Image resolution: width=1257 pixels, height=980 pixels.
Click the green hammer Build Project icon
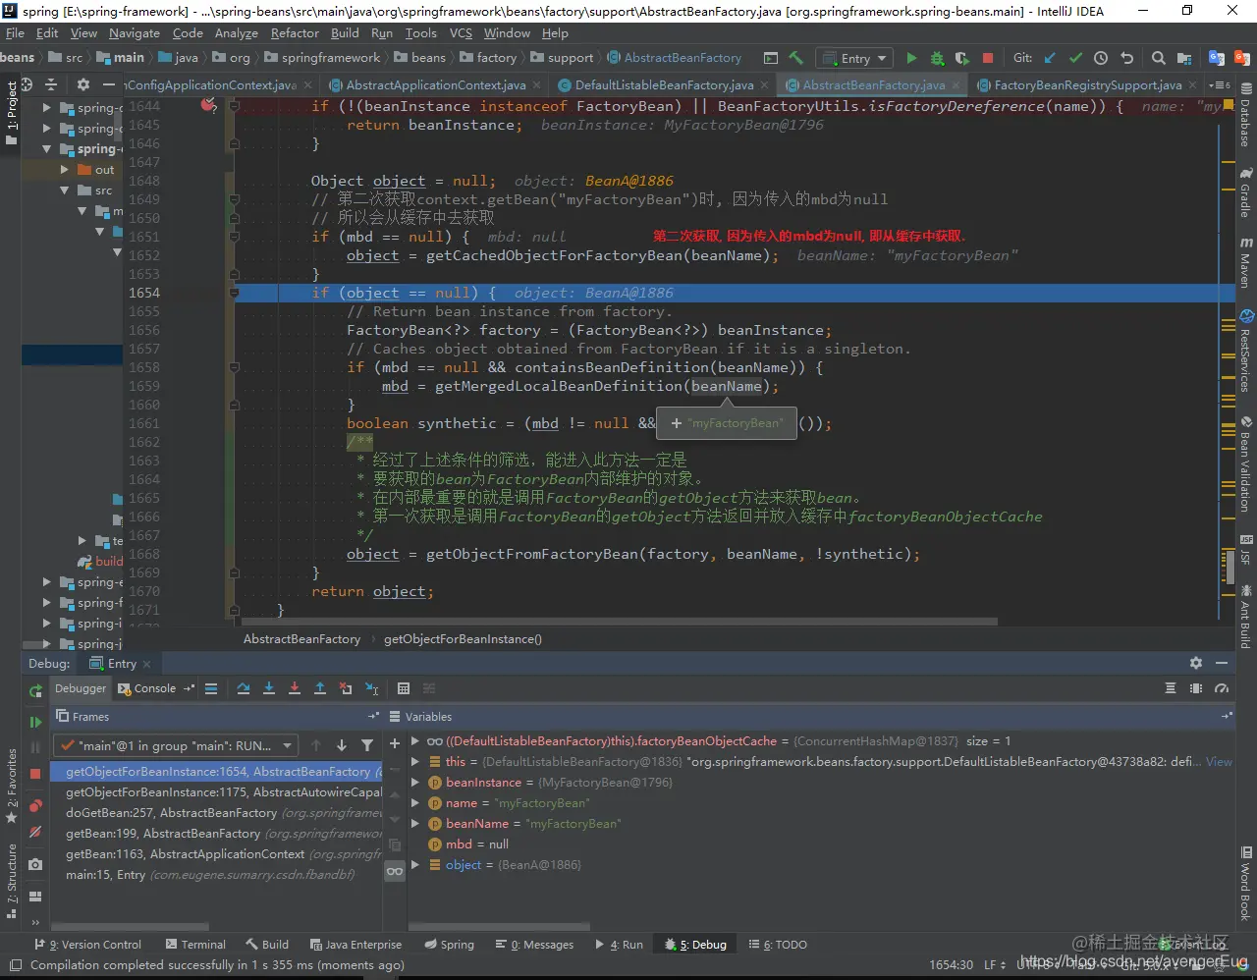tap(796, 58)
